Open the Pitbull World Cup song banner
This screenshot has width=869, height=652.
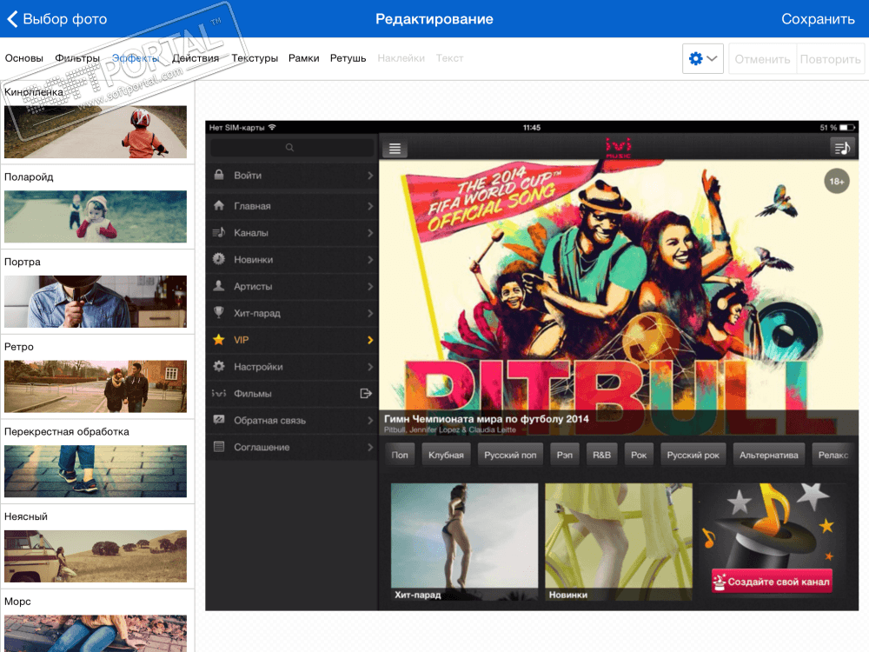coord(619,297)
